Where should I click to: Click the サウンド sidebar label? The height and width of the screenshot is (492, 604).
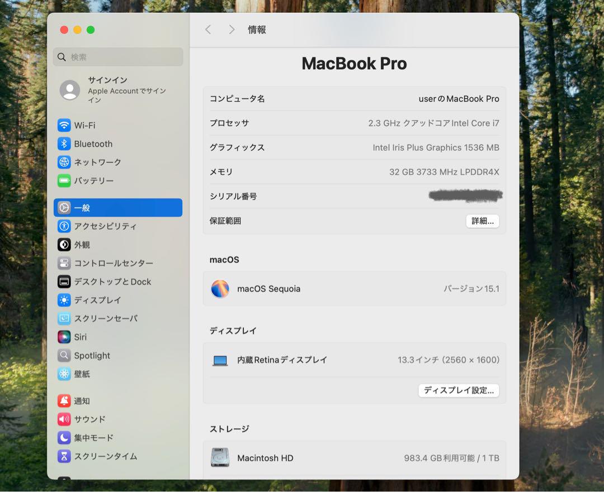(89, 419)
